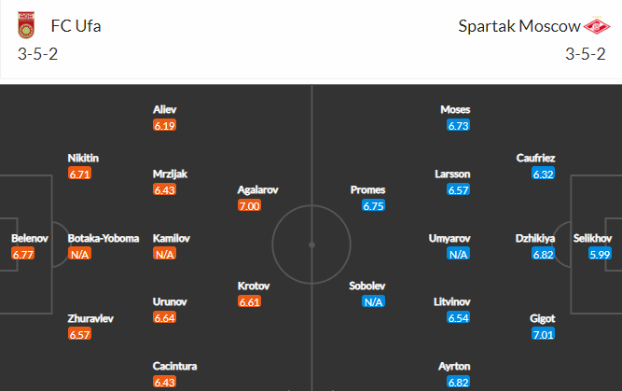The height and width of the screenshot is (391, 622).
Task: Open the Moses player name
Action: [x=455, y=109]
